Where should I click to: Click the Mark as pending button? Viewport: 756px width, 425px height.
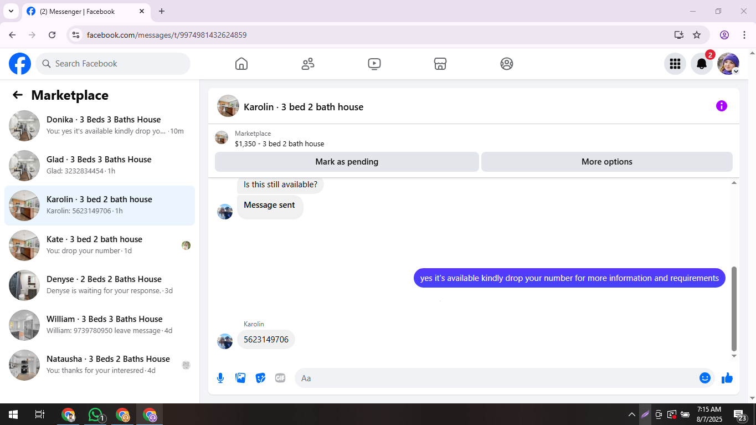pyautogui.click(x=347, y=162)
